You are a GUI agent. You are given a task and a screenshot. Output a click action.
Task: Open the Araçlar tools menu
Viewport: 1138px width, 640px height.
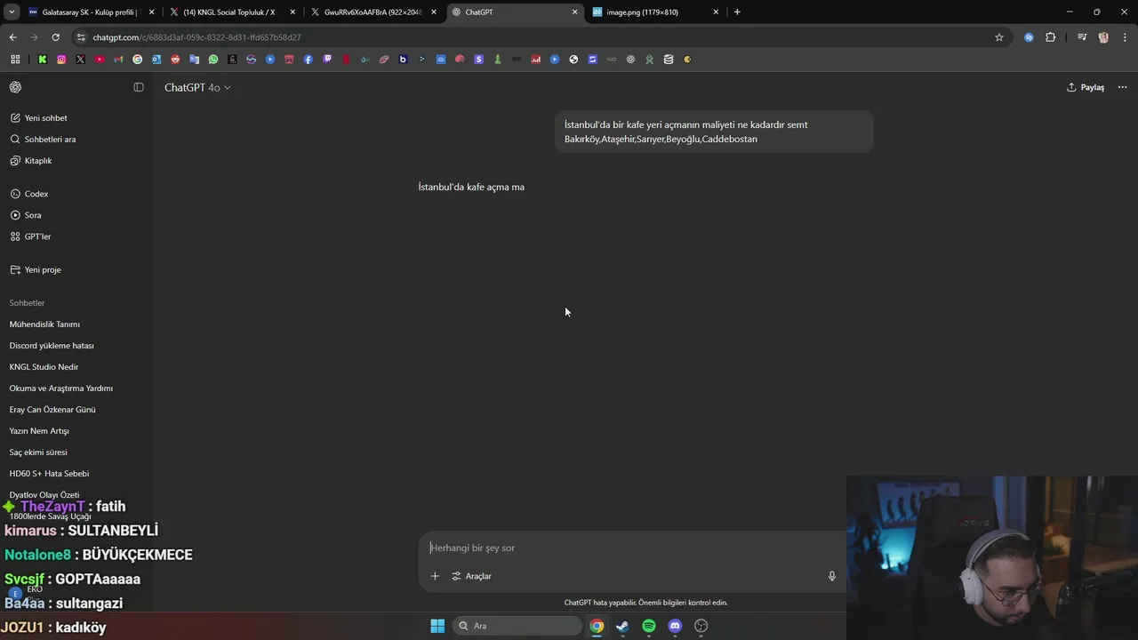tap(471, 576)
